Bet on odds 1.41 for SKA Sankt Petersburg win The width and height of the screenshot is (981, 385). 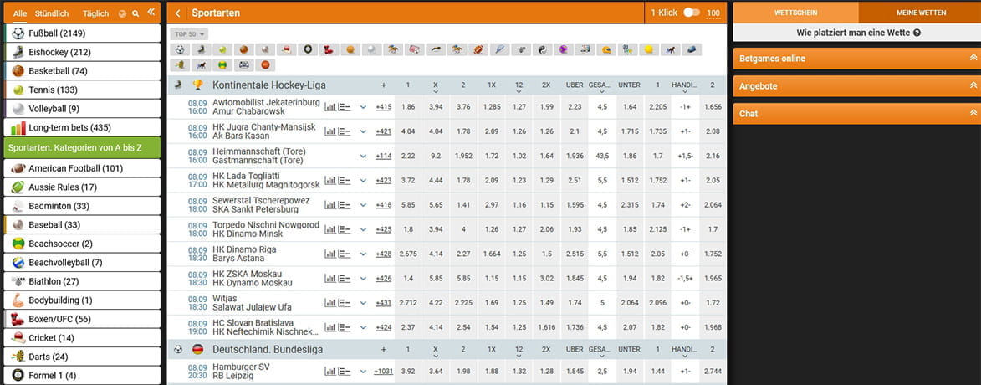point(463,205)
